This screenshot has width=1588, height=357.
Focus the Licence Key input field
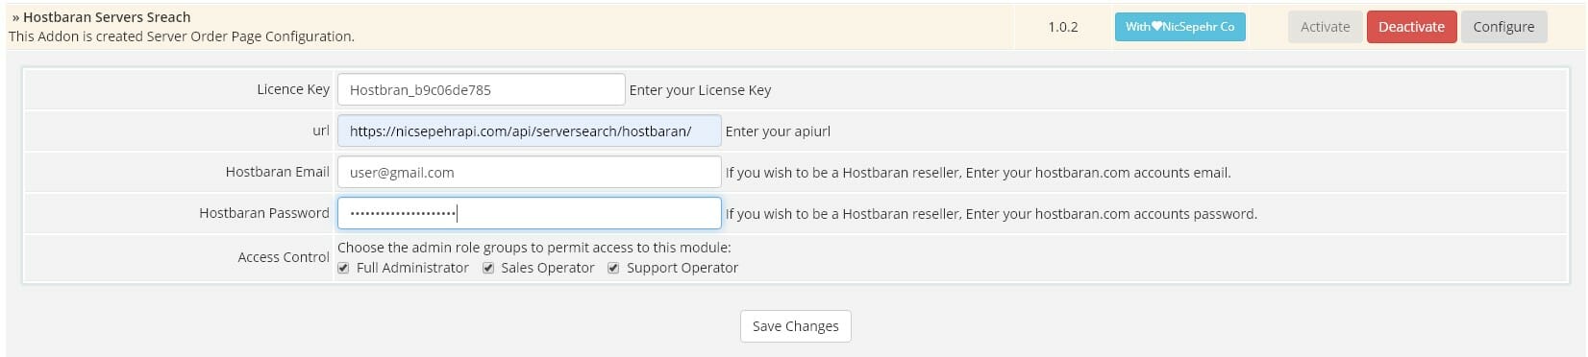pos(481,90)
